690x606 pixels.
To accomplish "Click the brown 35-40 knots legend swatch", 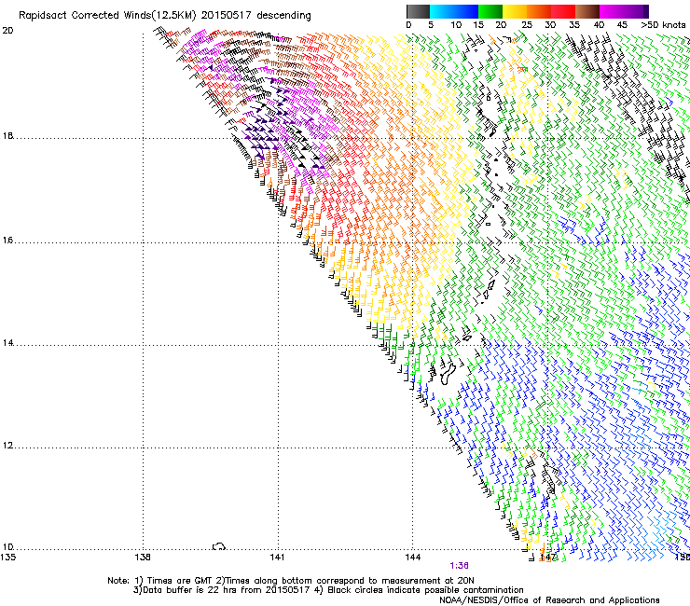I will pyautogui.click(x=587, y=11).
